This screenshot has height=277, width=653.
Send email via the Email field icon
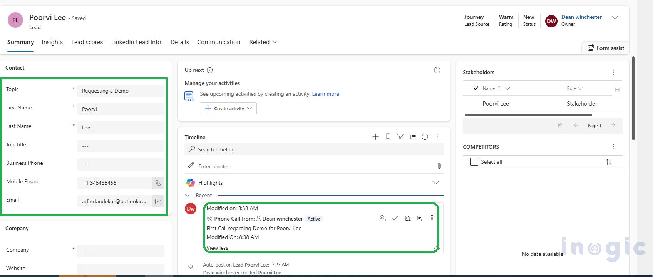158,201
